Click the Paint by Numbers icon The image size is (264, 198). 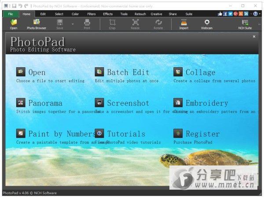coord(21,133)
